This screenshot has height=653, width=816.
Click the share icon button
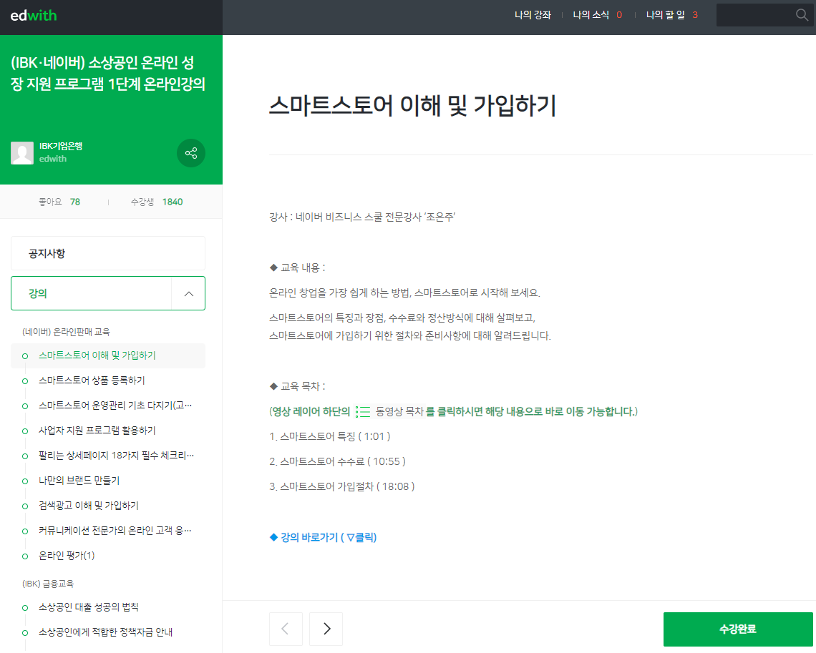coord(191,153)
